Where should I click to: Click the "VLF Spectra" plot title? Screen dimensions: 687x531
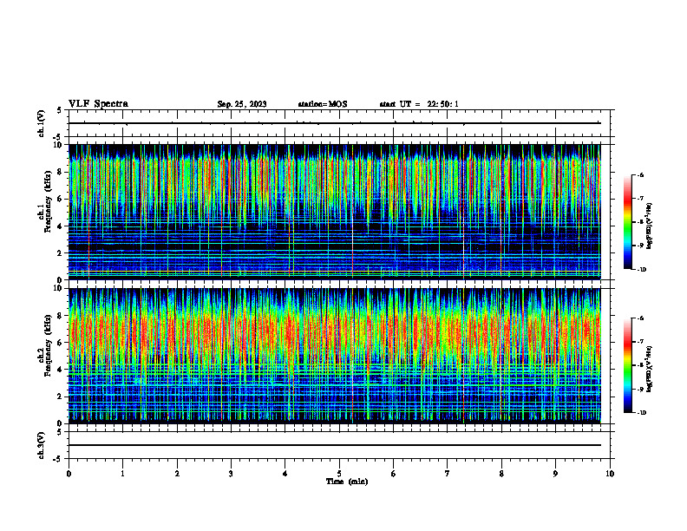pos(98,104)
